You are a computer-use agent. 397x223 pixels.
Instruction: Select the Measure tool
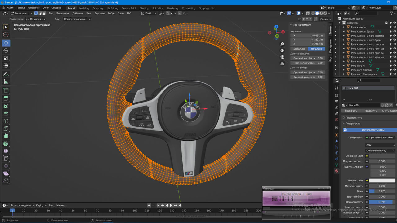[x=6, y=82]
